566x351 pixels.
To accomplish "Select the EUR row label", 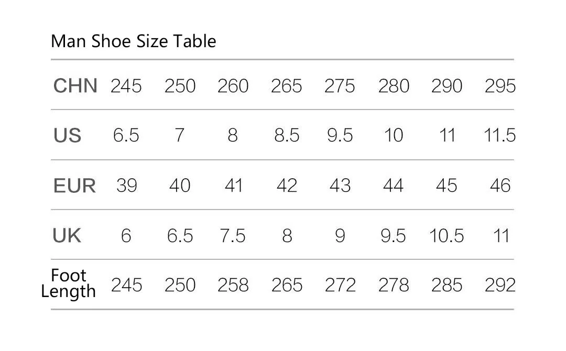I will 74,186.
